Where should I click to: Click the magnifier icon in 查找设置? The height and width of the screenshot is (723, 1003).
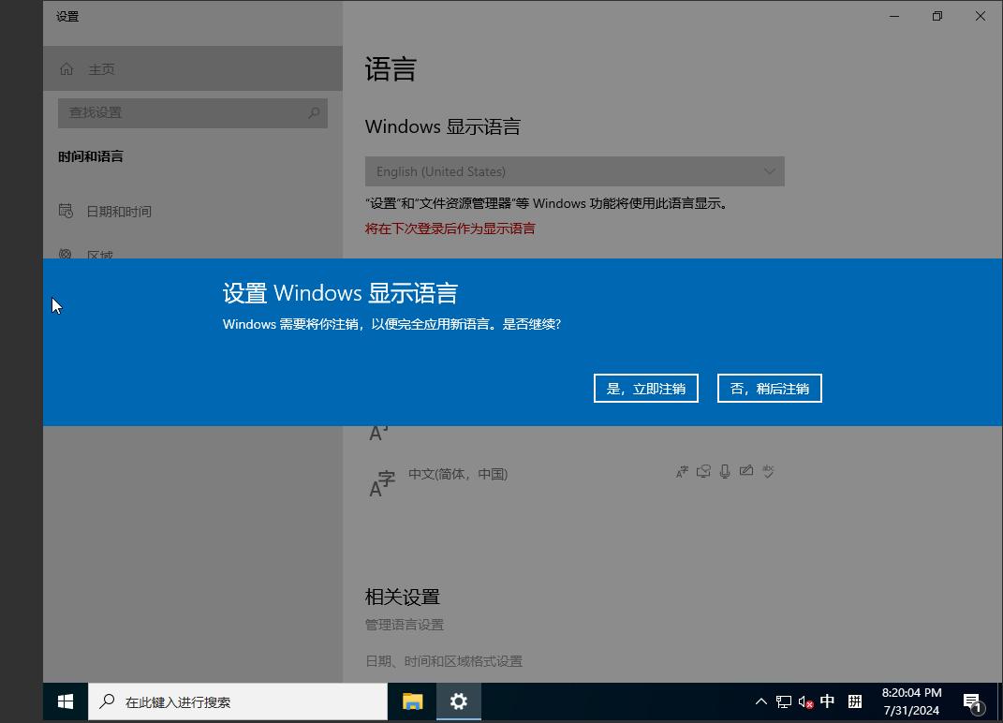click(x=314, y=112)
